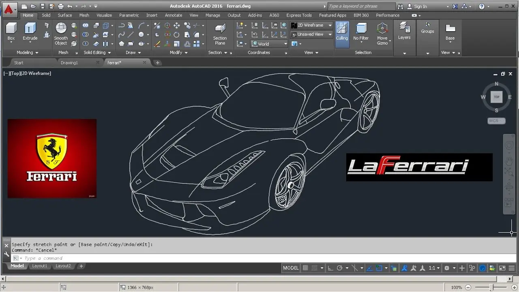Expand the Draw panel
This screenshot has height=292, width=519.
133,53
